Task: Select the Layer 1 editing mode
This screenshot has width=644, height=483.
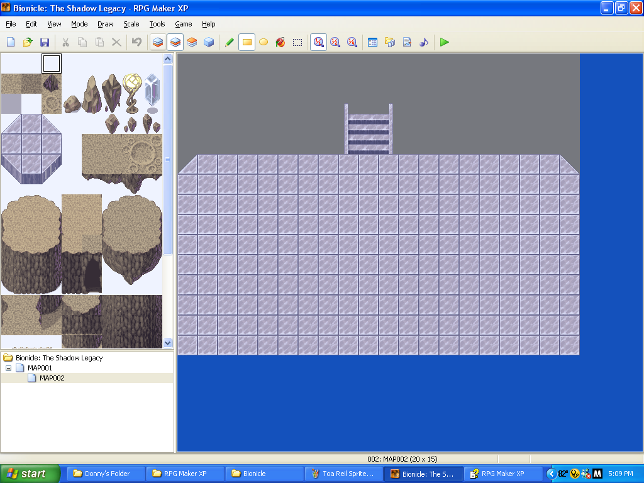Action: pyautogui.click(x=158, y=42)
